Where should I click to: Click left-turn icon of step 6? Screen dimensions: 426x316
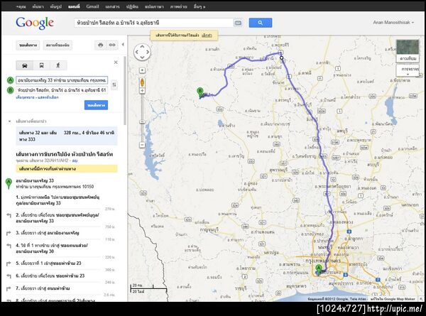9,276
